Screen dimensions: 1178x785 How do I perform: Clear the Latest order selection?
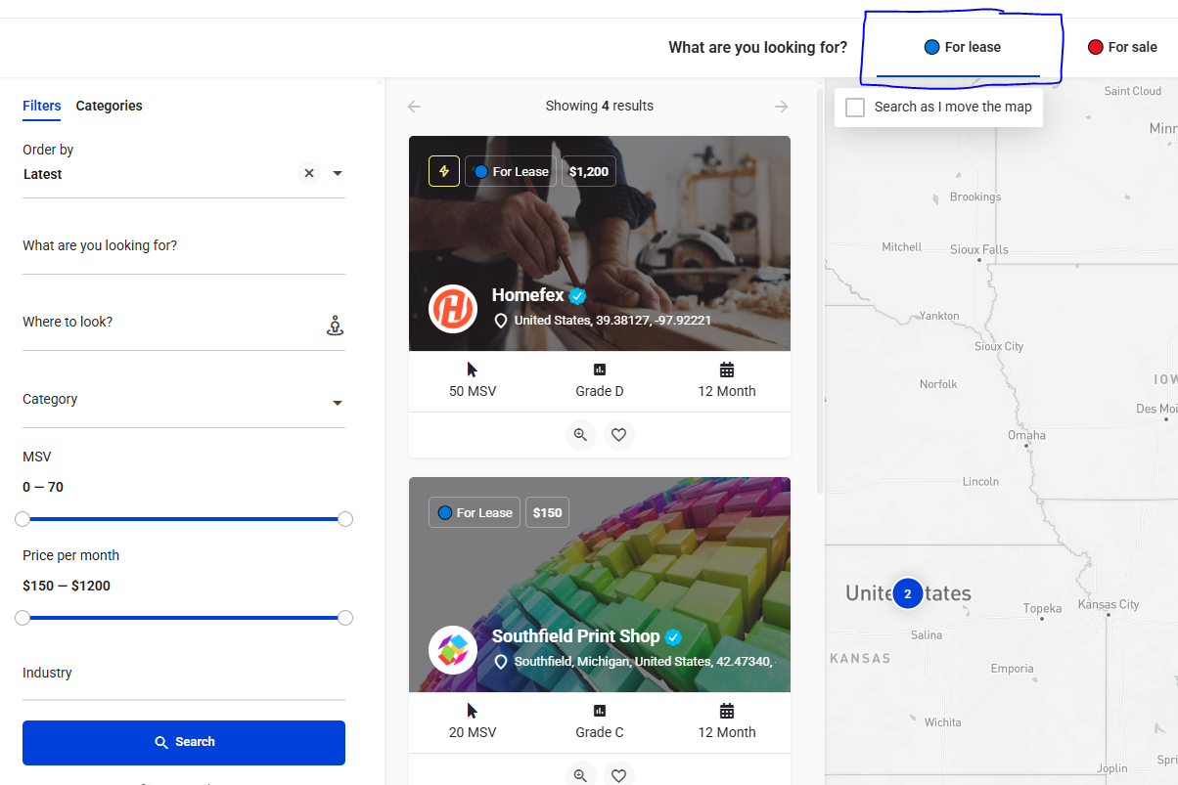[x=309, y=173]
